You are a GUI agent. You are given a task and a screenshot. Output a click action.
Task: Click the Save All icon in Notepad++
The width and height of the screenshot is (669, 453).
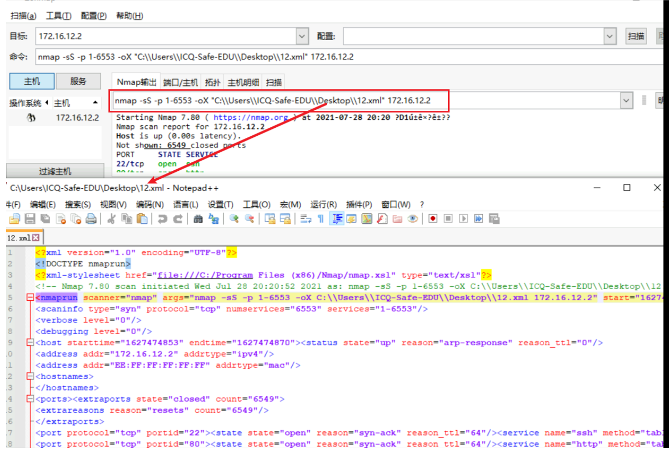[x=45, y=219]
